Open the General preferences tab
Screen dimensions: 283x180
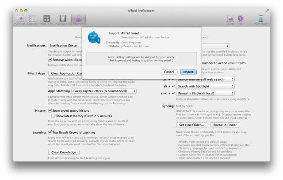20,20
